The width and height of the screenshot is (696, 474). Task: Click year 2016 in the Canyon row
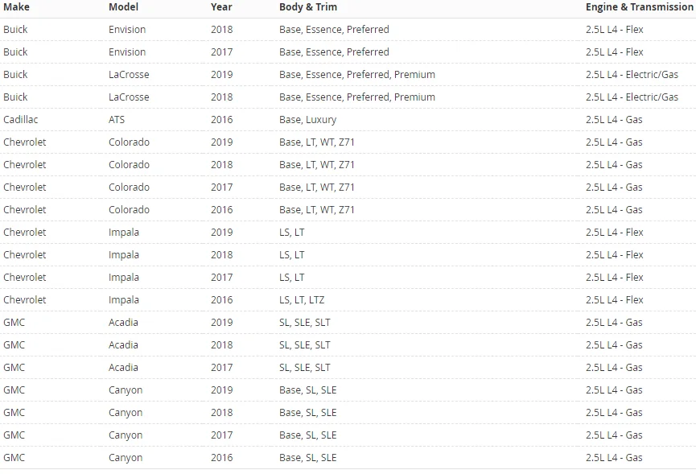(x=221, y=458)
